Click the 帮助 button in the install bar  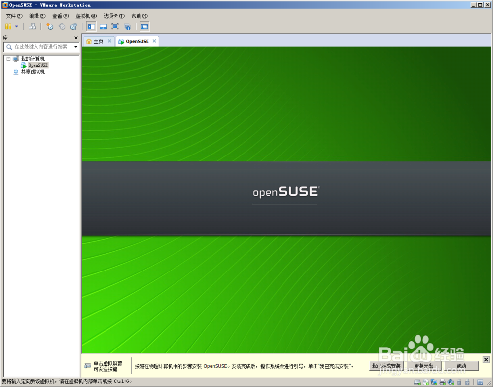461,366
